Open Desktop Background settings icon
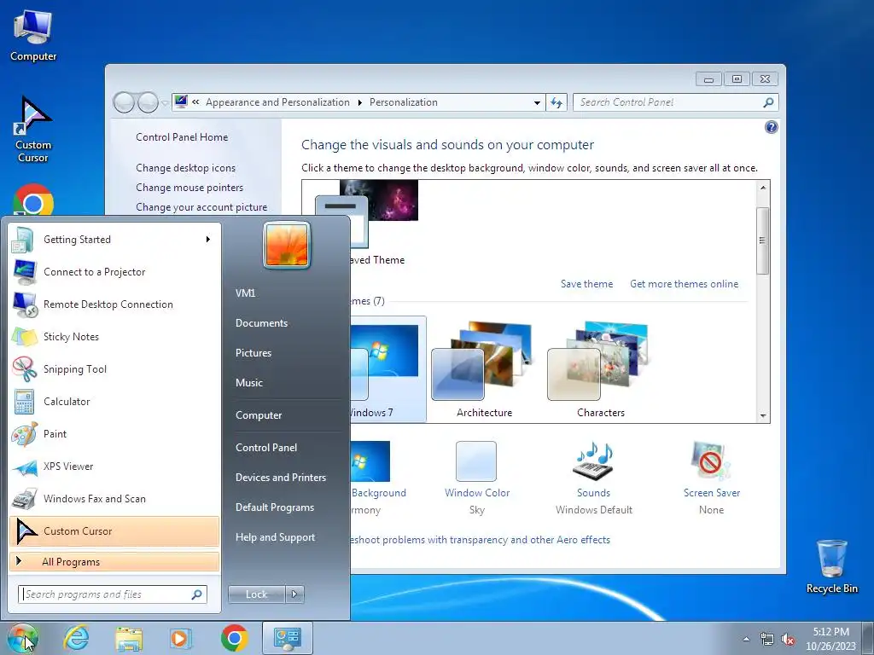Screen dimensions: 874x655 pyautogui.click(x=370, y=461)
